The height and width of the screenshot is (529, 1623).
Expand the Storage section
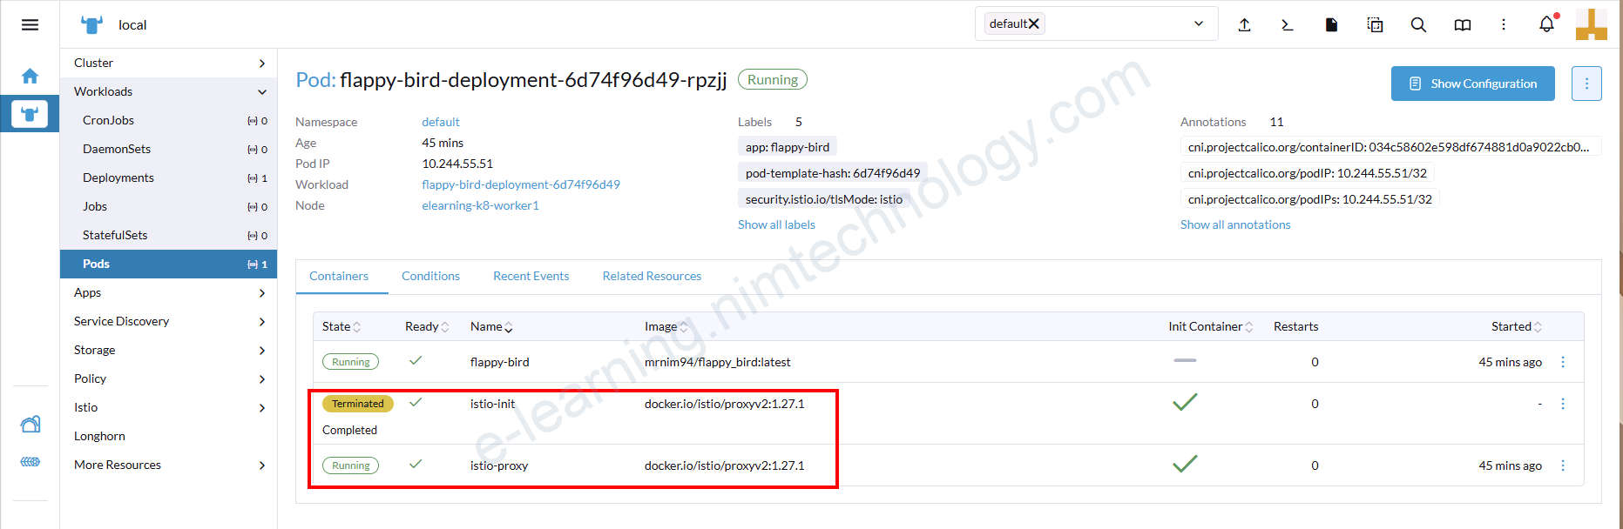click(x=261, y=351)
